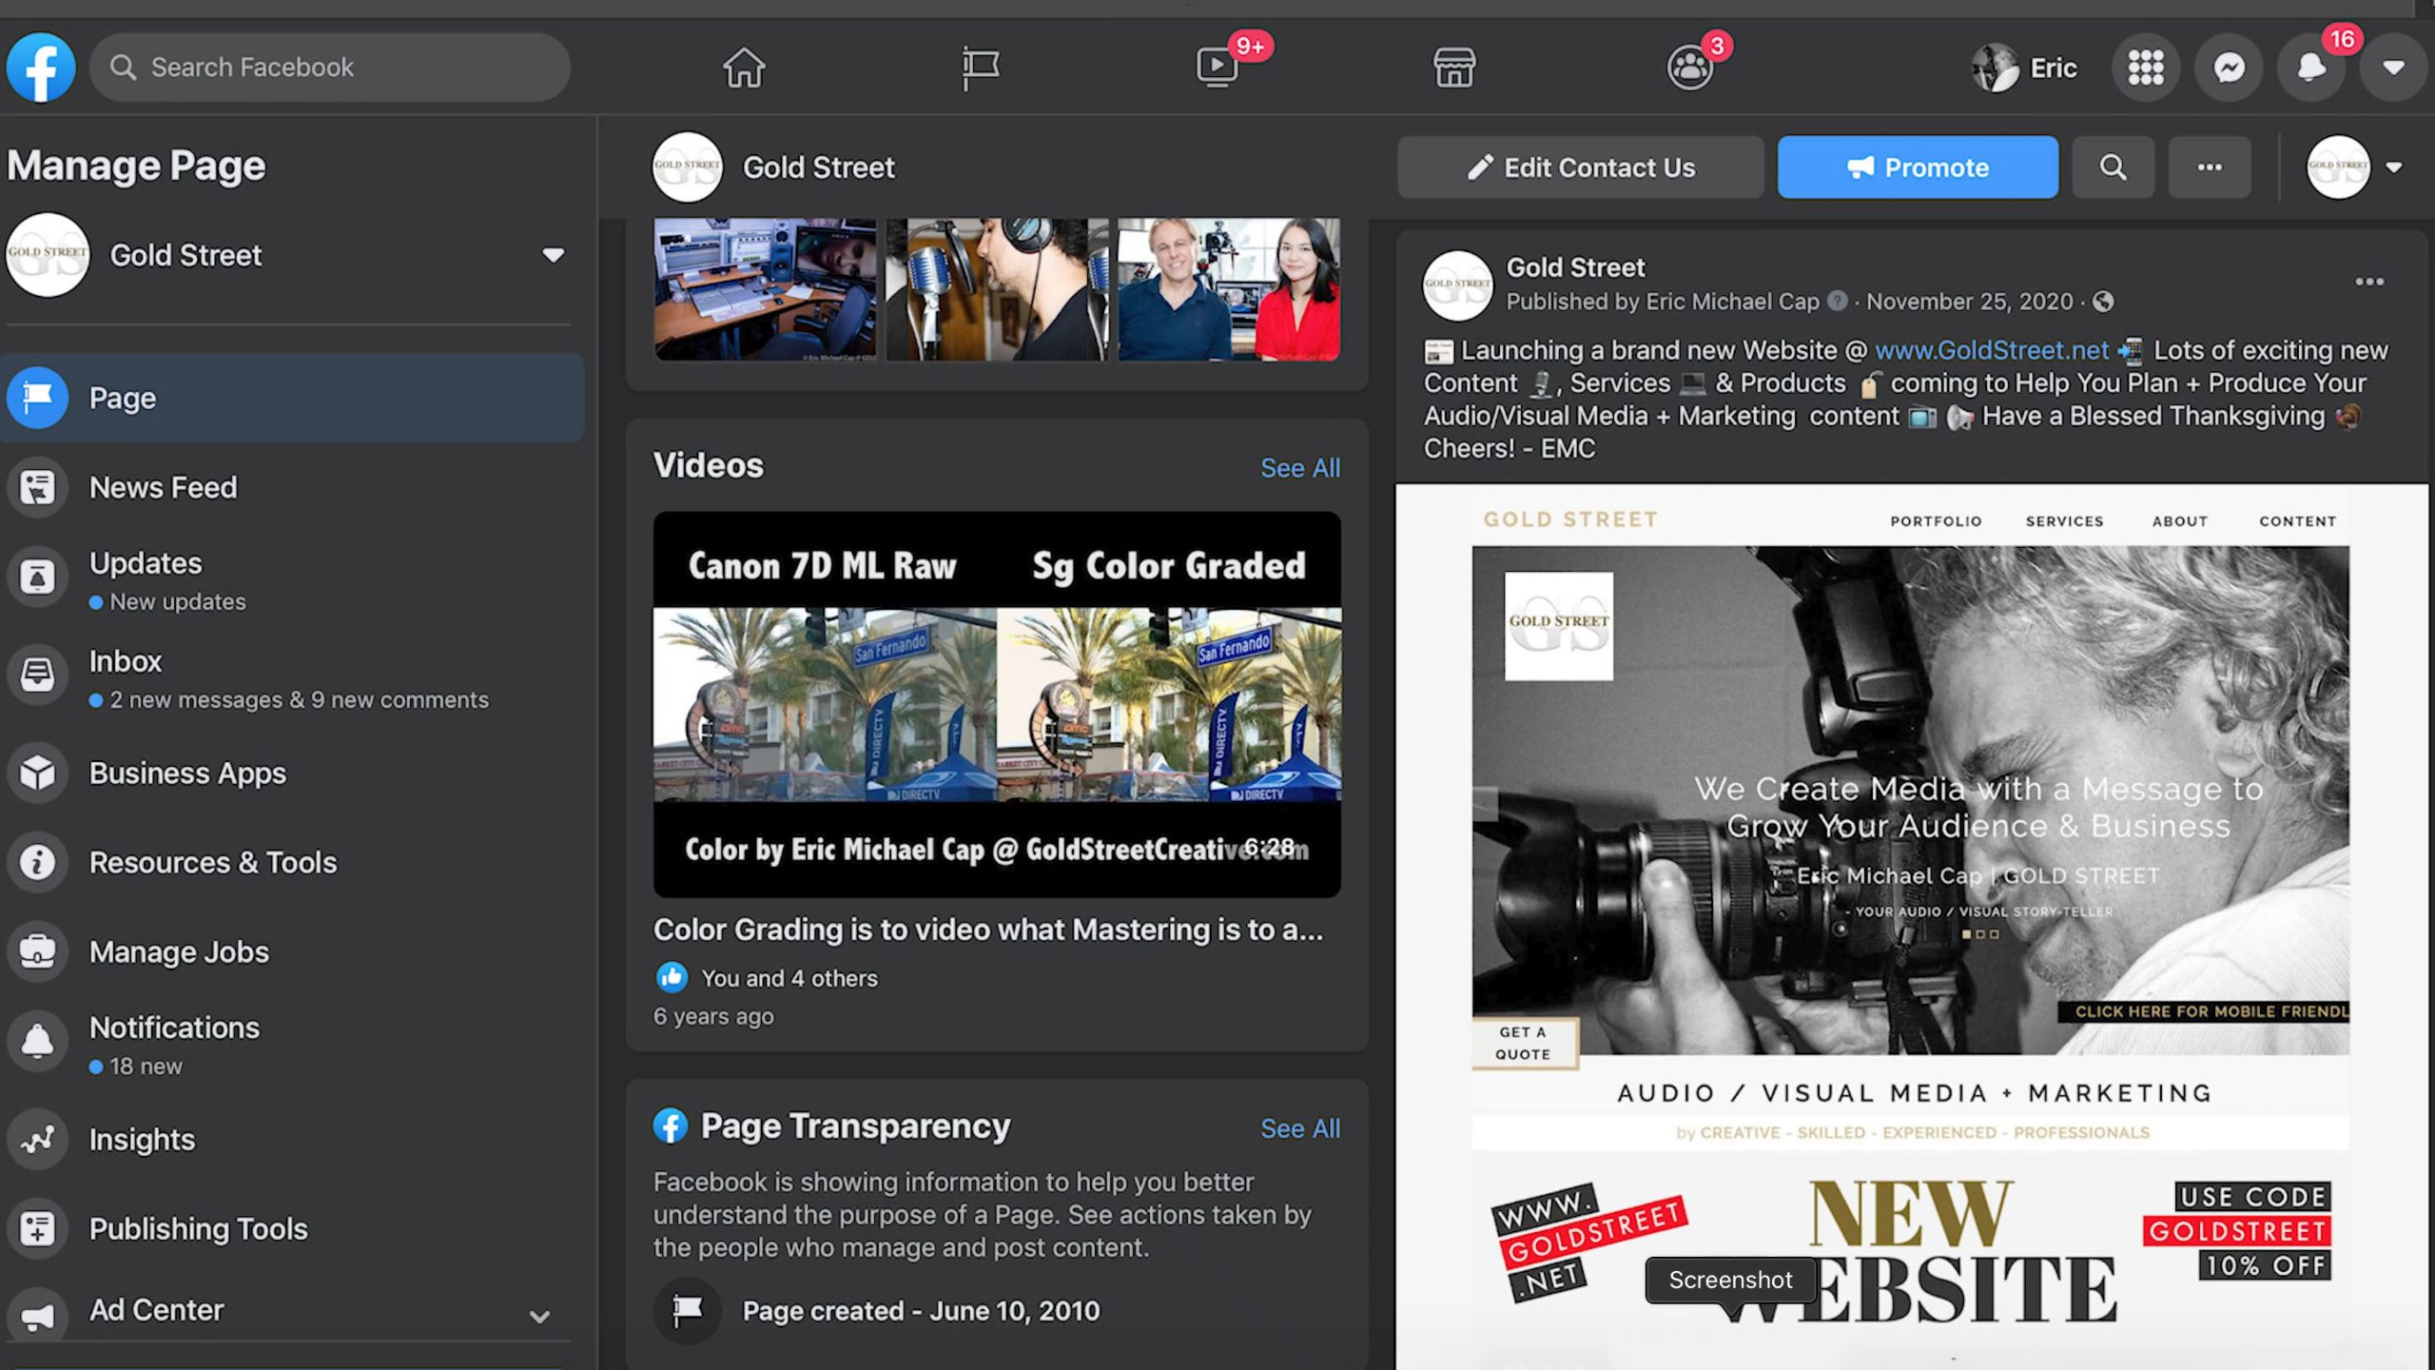Click the blue Promote button
2435x1370 pixels.
[x=1918, y=167]
